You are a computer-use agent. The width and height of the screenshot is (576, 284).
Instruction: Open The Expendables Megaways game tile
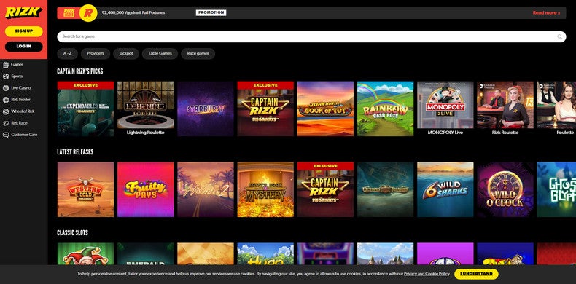click(85, 109)
